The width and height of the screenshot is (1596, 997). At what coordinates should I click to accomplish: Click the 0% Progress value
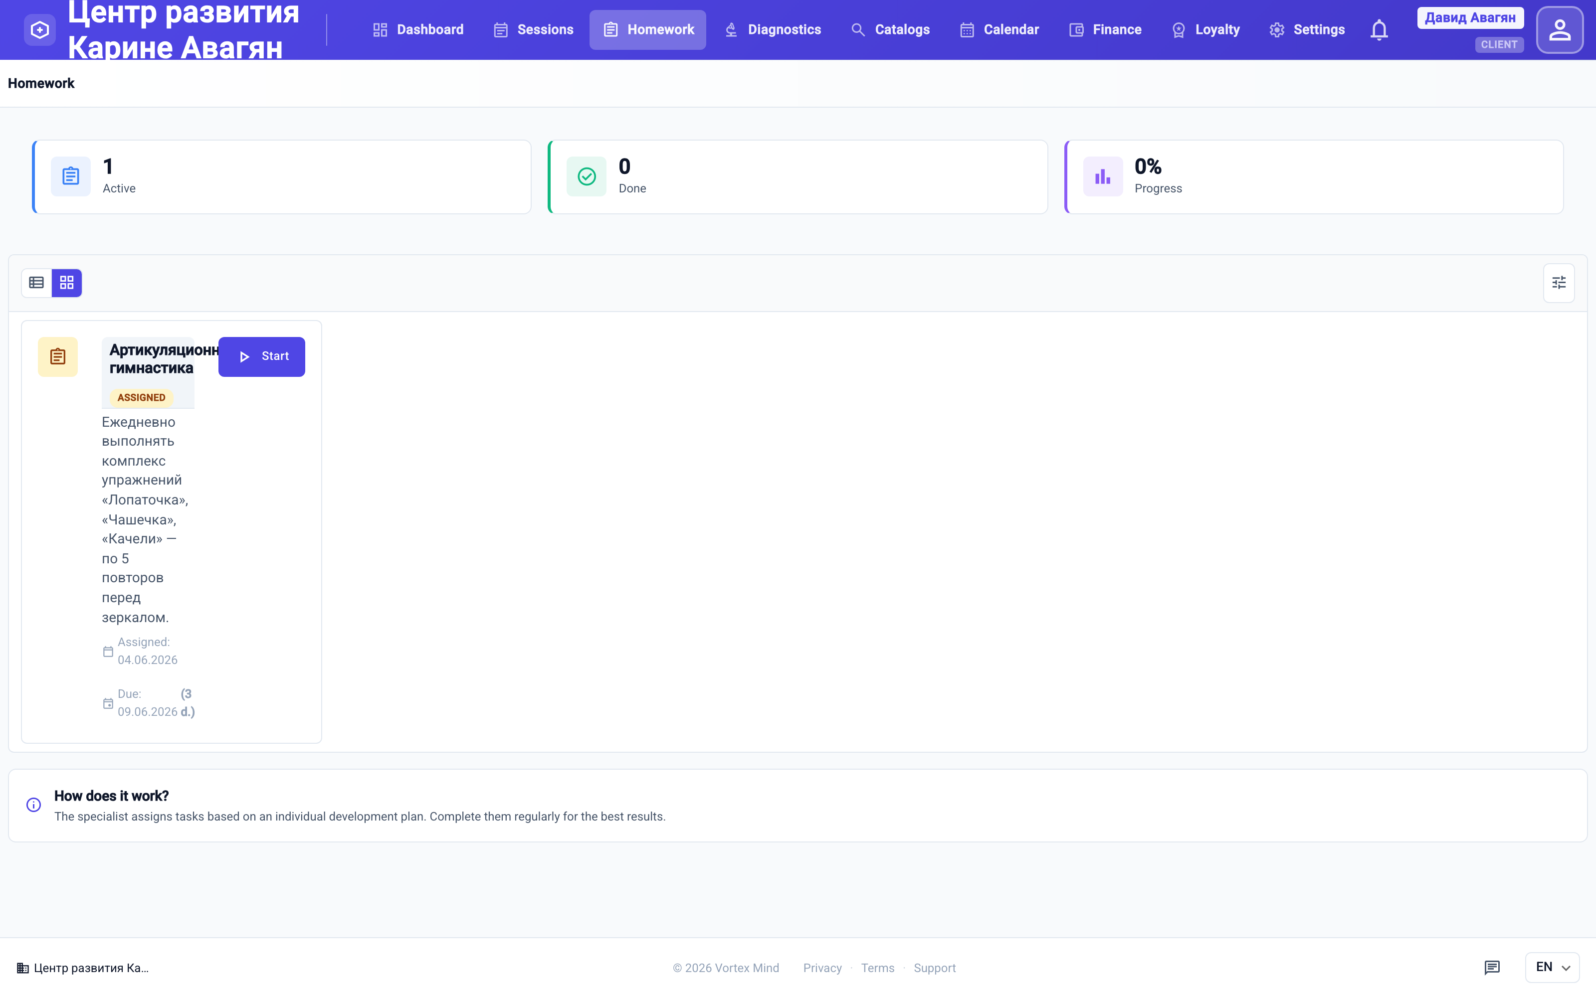(1148, 166)
